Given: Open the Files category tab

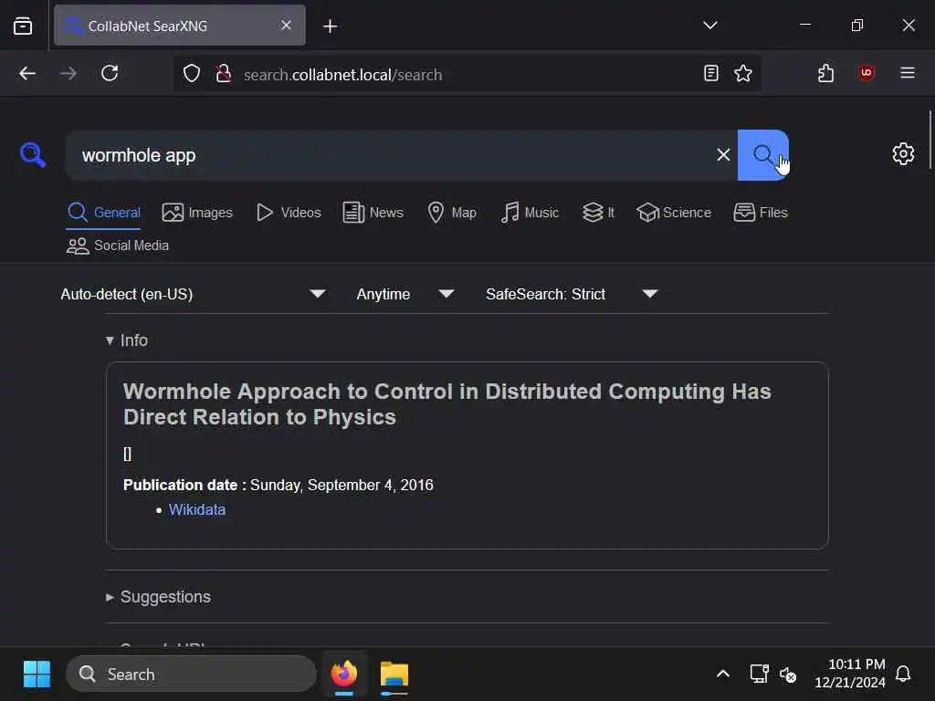Looking at the screenshot, I should click(x=761, y=213).
